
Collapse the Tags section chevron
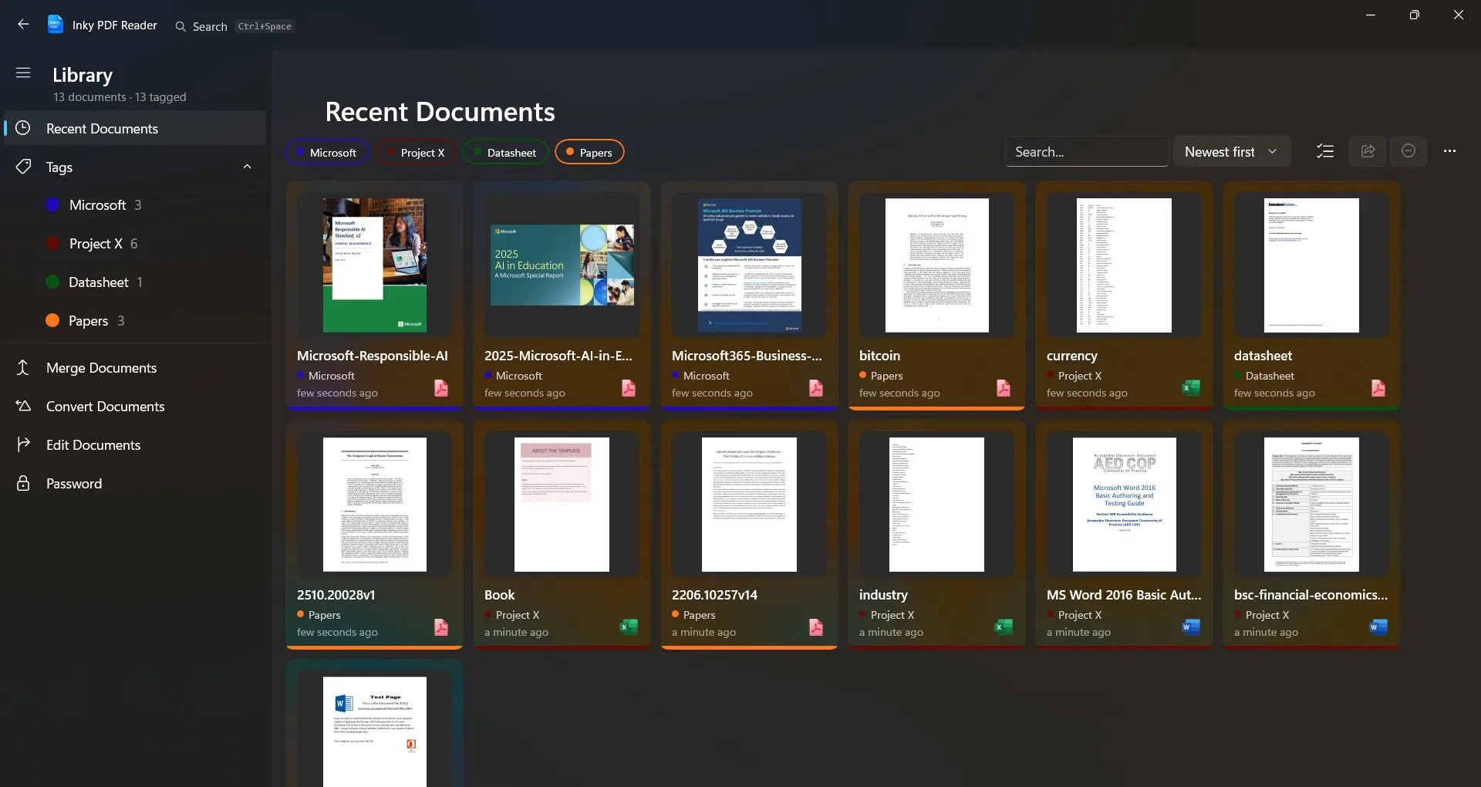click(x=247, y=167)
